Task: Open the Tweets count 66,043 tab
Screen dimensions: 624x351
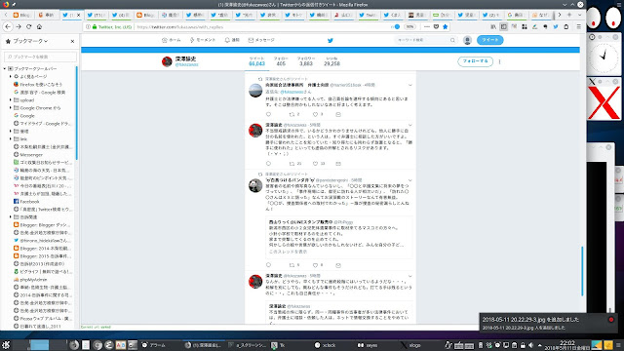Action: [256, 61]
